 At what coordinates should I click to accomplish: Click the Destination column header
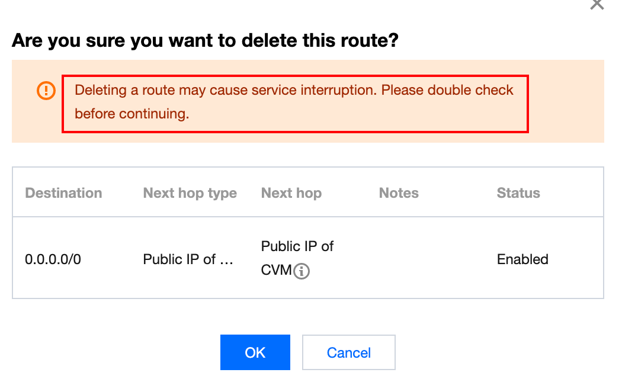tap(63, 193)
